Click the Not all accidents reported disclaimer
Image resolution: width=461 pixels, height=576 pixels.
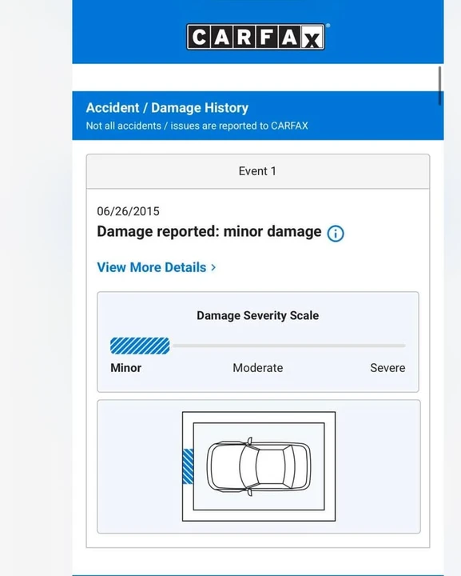[x=197, y=126]
